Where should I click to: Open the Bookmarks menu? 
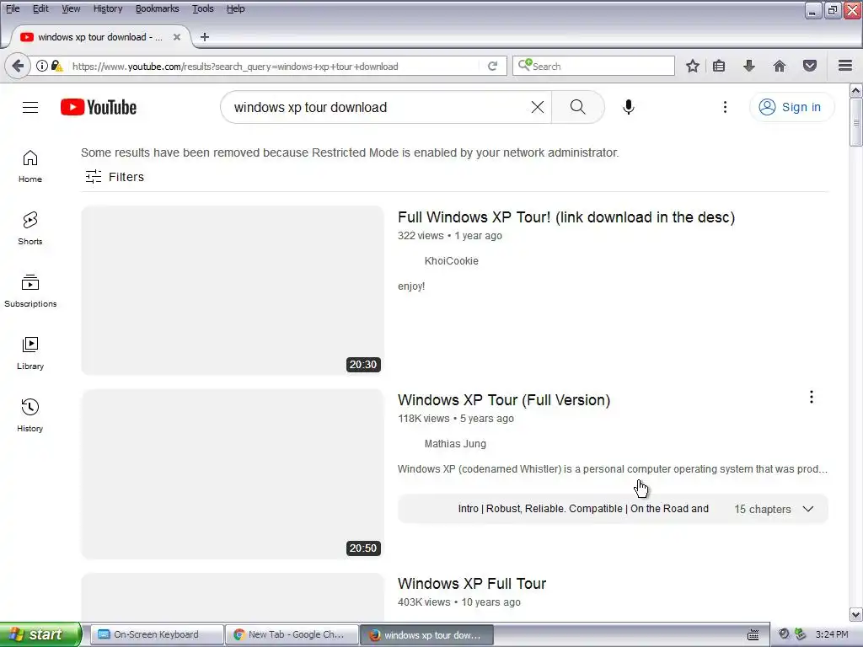[157, 8]
